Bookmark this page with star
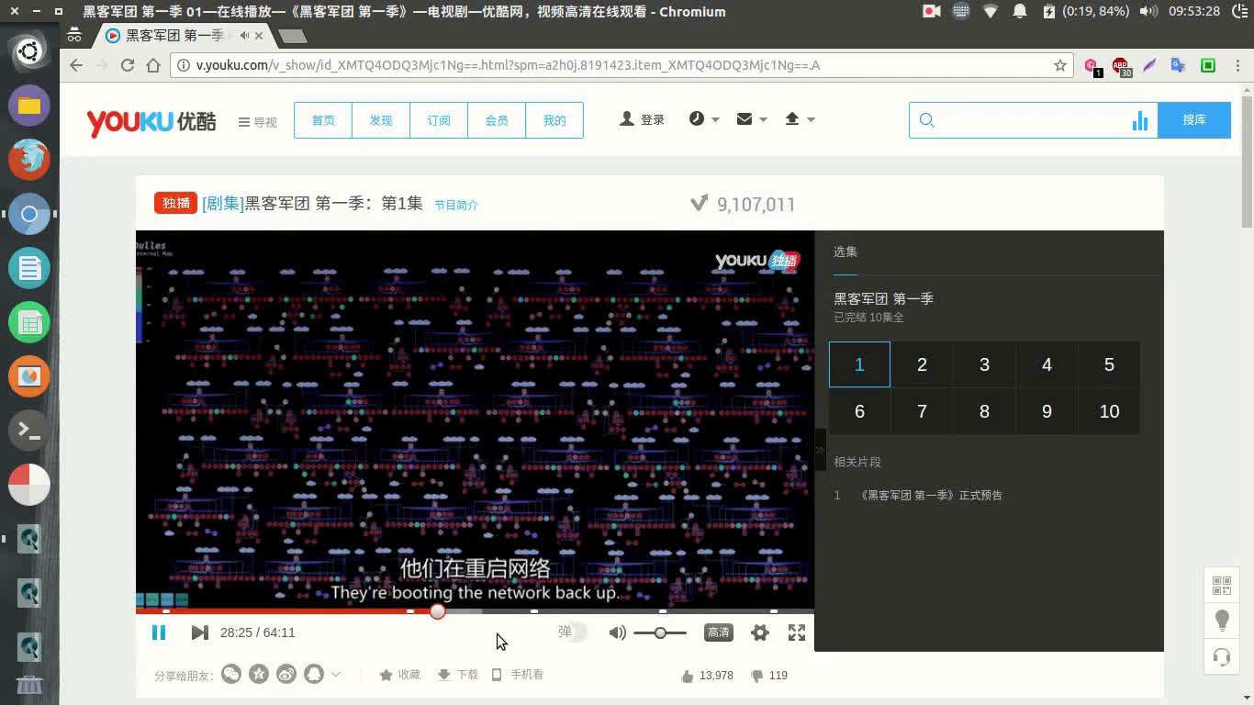The height and width of the screenshot is (705, 1254). coord(1060,65)
